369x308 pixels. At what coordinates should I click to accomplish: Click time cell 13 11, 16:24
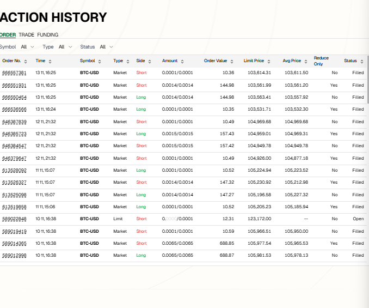click(46, 110)
